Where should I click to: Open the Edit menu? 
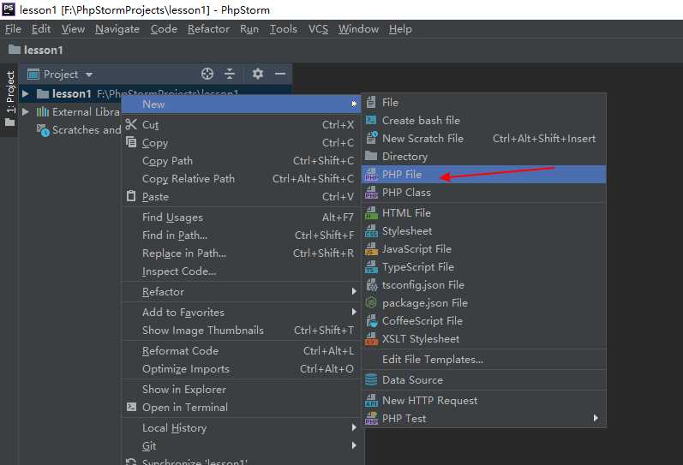click(x=41, y=29)
